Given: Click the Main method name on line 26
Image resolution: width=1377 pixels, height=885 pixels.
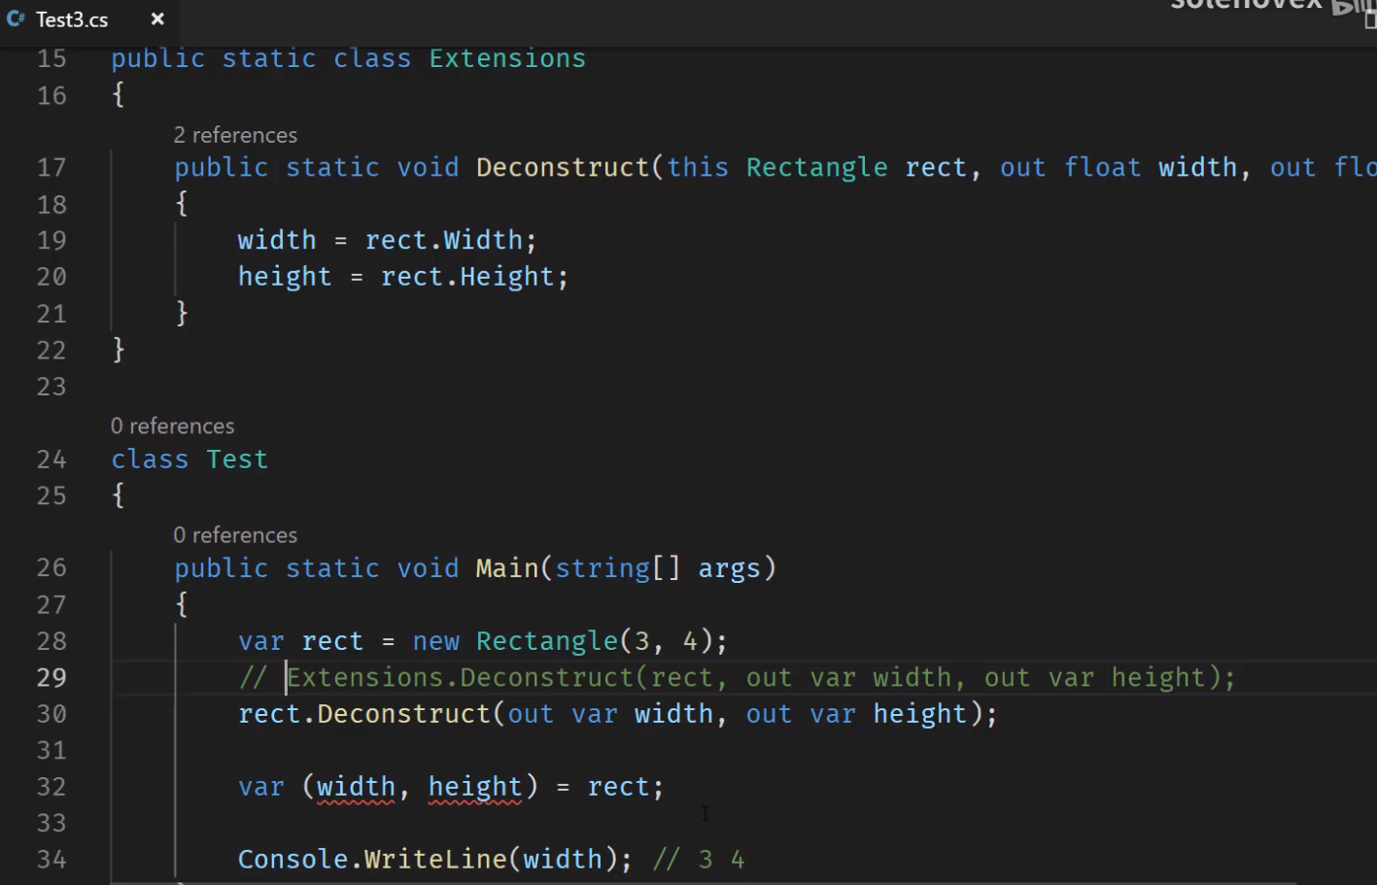Looking at the screenshot, I should coord(507,567).
